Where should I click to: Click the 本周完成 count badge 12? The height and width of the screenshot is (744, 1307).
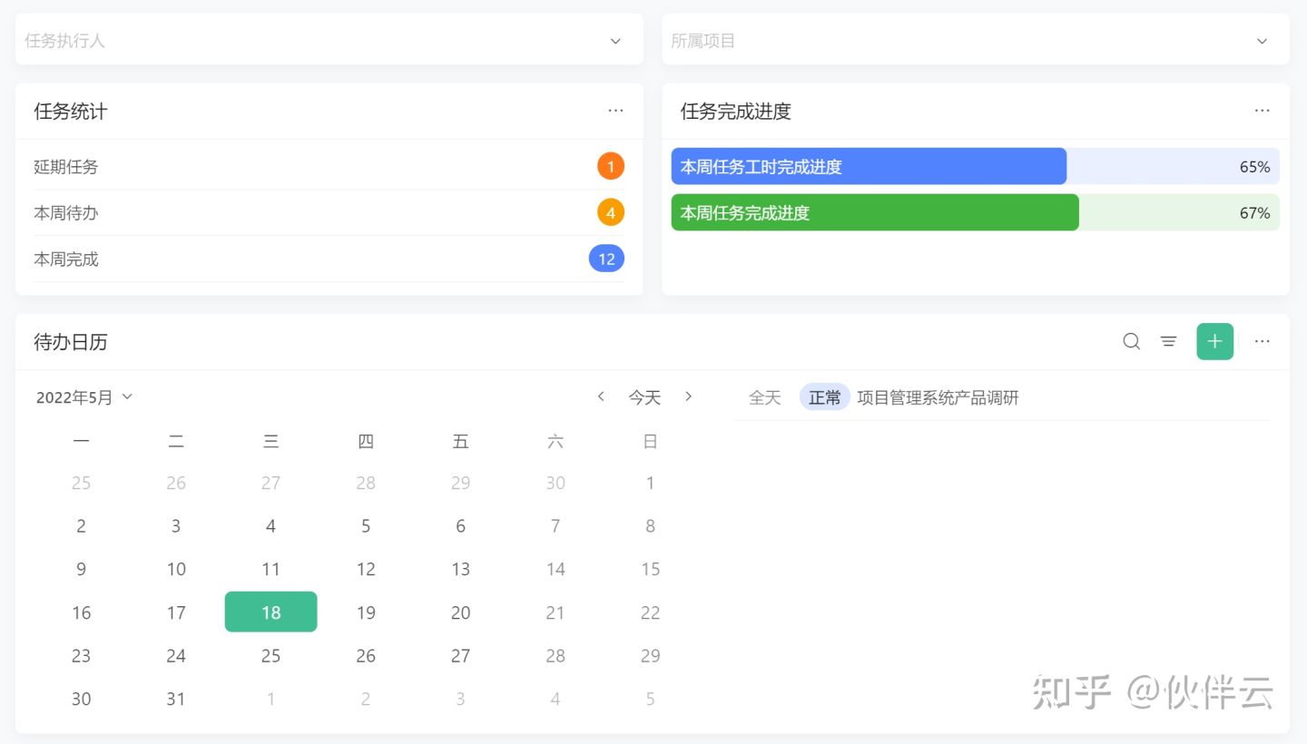(606, 259)
